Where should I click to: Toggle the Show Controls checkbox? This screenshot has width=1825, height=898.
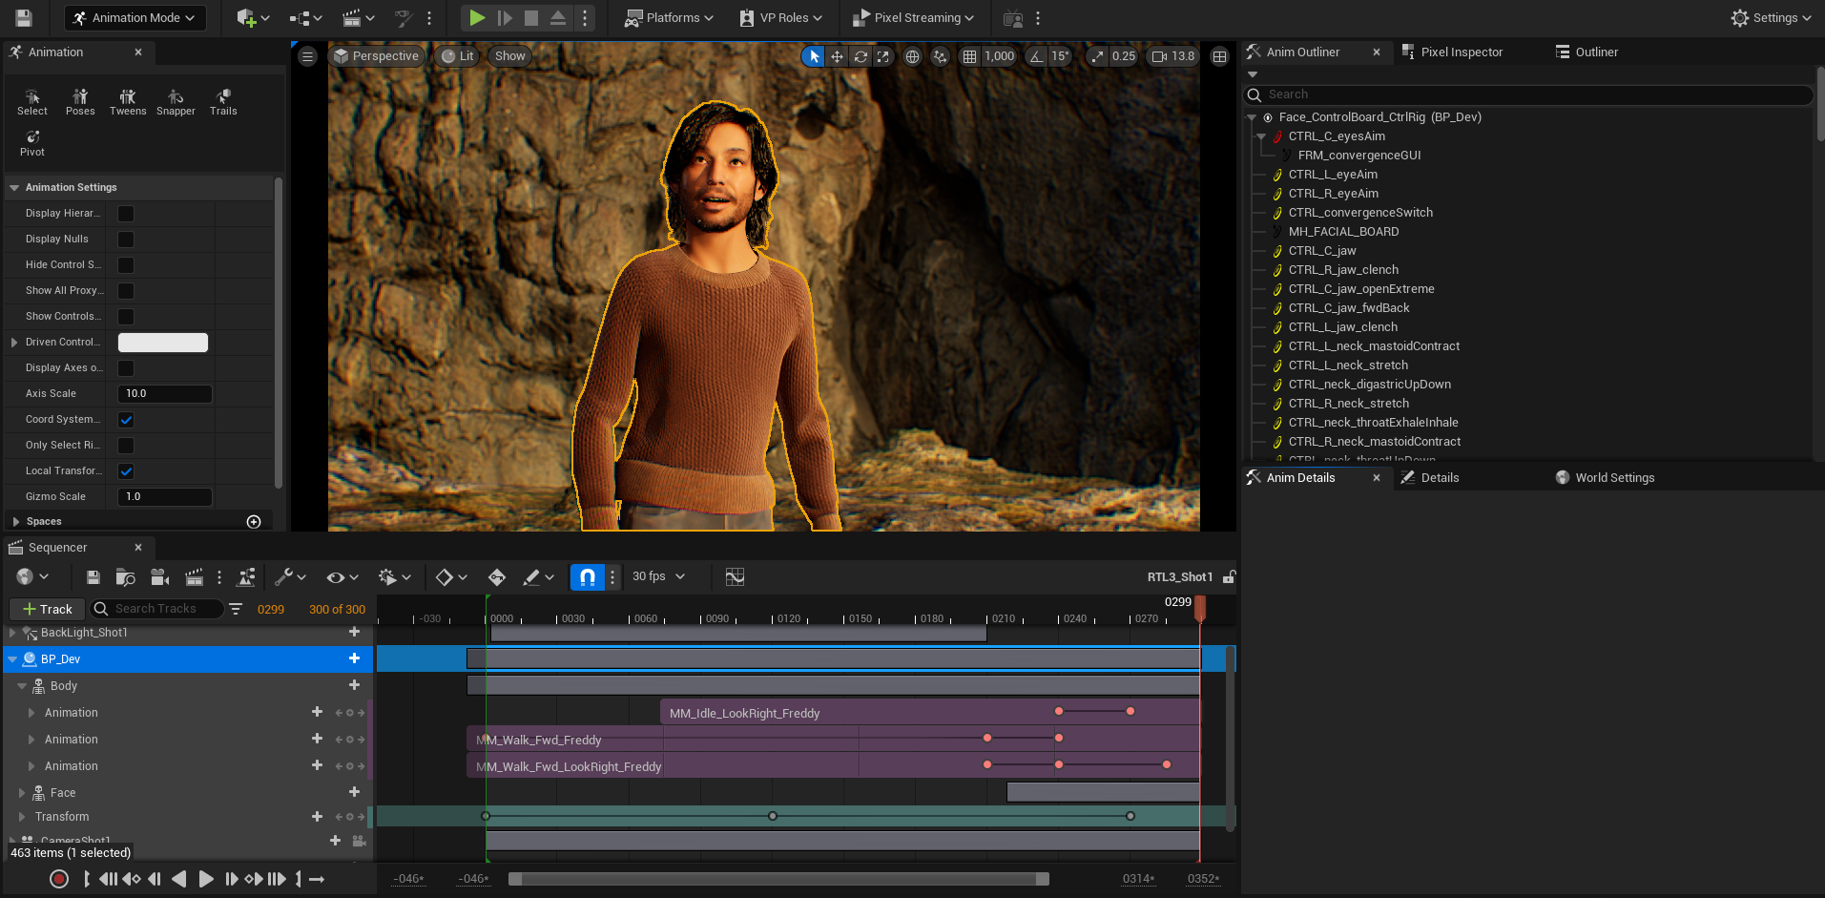pyautogui.click(x=126, y=317)
